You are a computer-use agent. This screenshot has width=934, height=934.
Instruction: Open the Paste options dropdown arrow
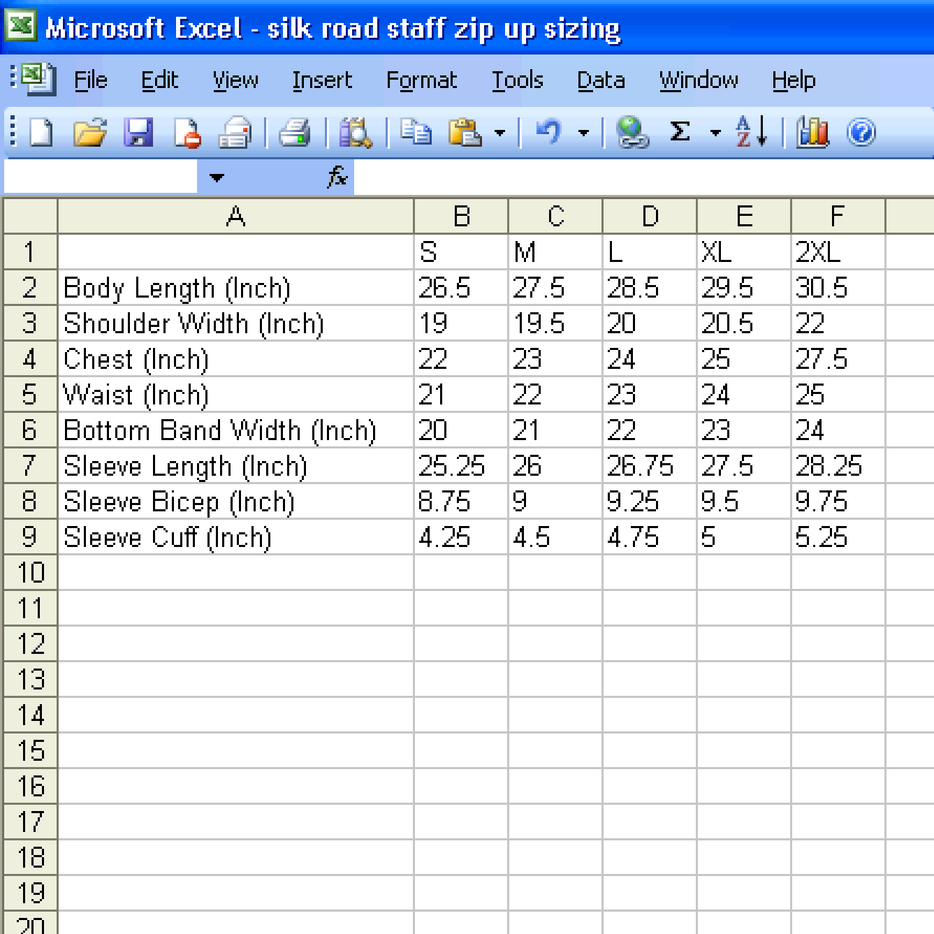pyautogui.click(x=499, y=132)
